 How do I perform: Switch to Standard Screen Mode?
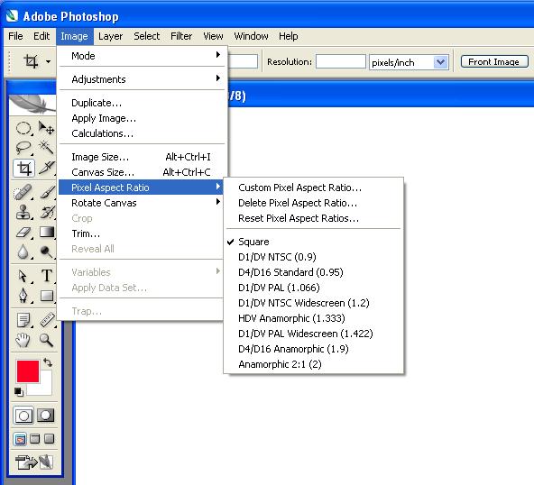20,439
